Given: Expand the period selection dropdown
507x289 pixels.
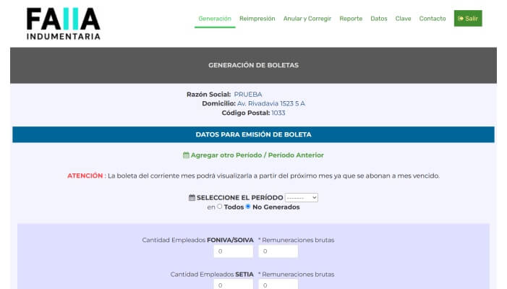Looking at the screenshot, I should click(302, 198).
